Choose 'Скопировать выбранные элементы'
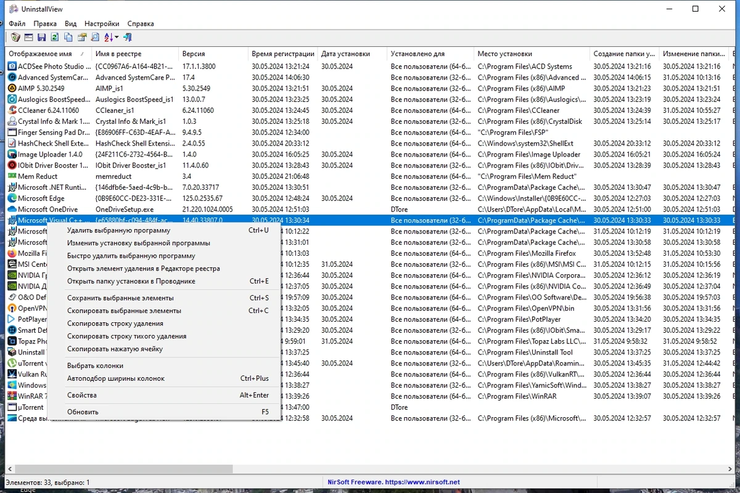The image size is (740, 493). click(x=164, y=311)
